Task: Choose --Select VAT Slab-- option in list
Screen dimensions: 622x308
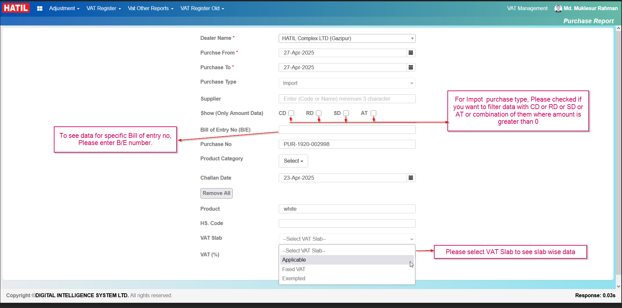Action: tap(347, 251)
